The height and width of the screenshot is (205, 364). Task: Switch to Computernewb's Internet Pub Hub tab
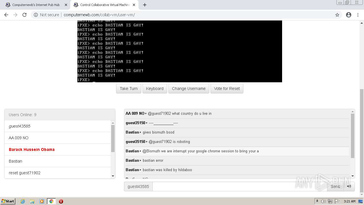click(36, 5)
